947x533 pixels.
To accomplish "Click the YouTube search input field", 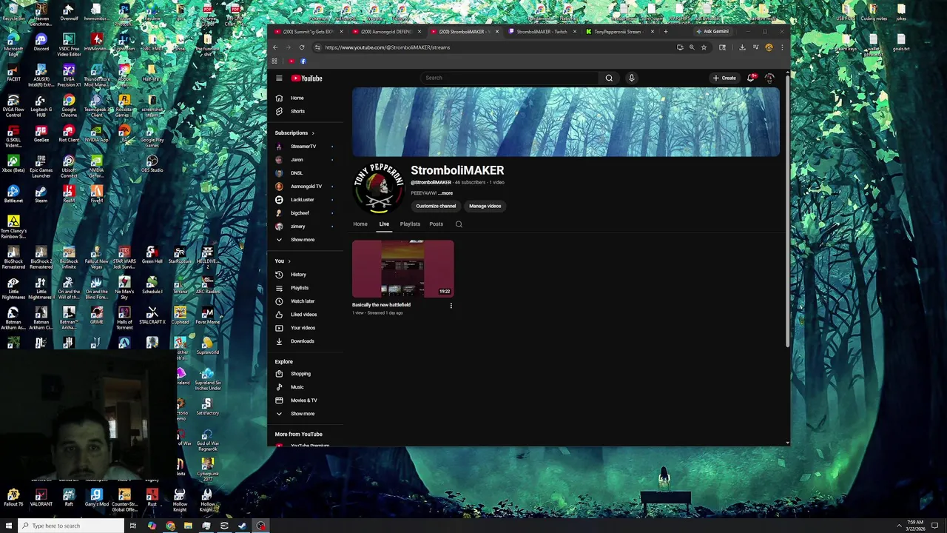I will point(509,78).
